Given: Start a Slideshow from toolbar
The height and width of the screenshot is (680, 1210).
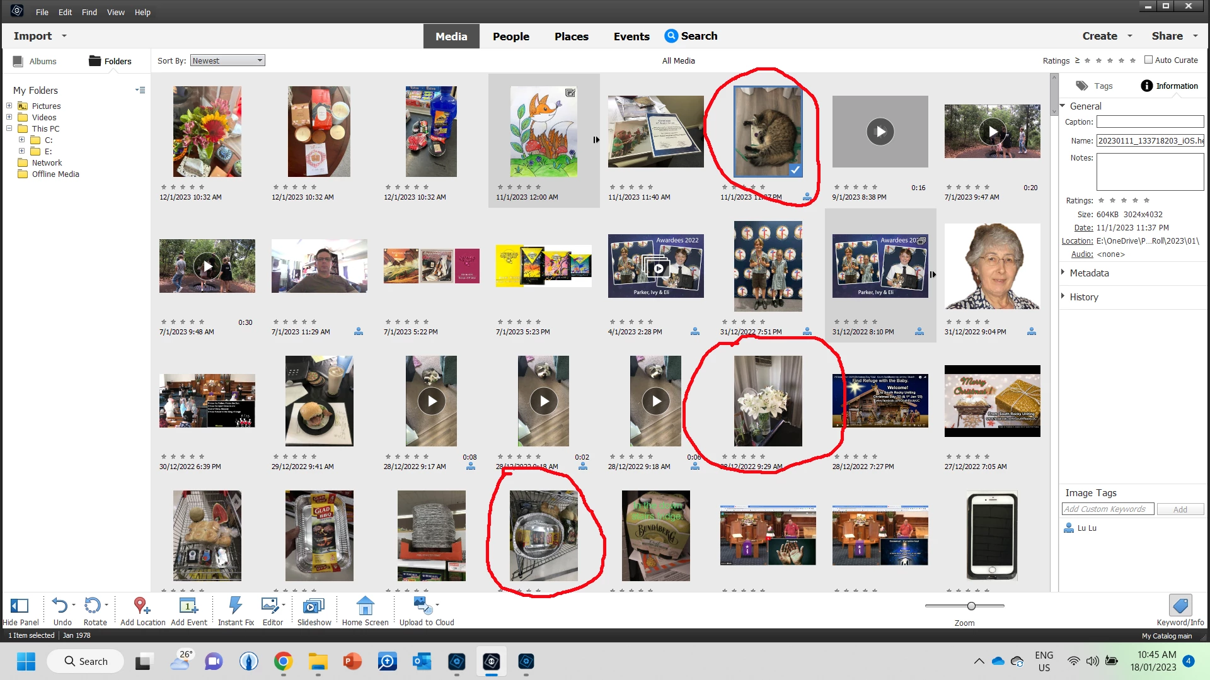Looking at the screenshot, I should pyautogui.click(x=313, y=606).
